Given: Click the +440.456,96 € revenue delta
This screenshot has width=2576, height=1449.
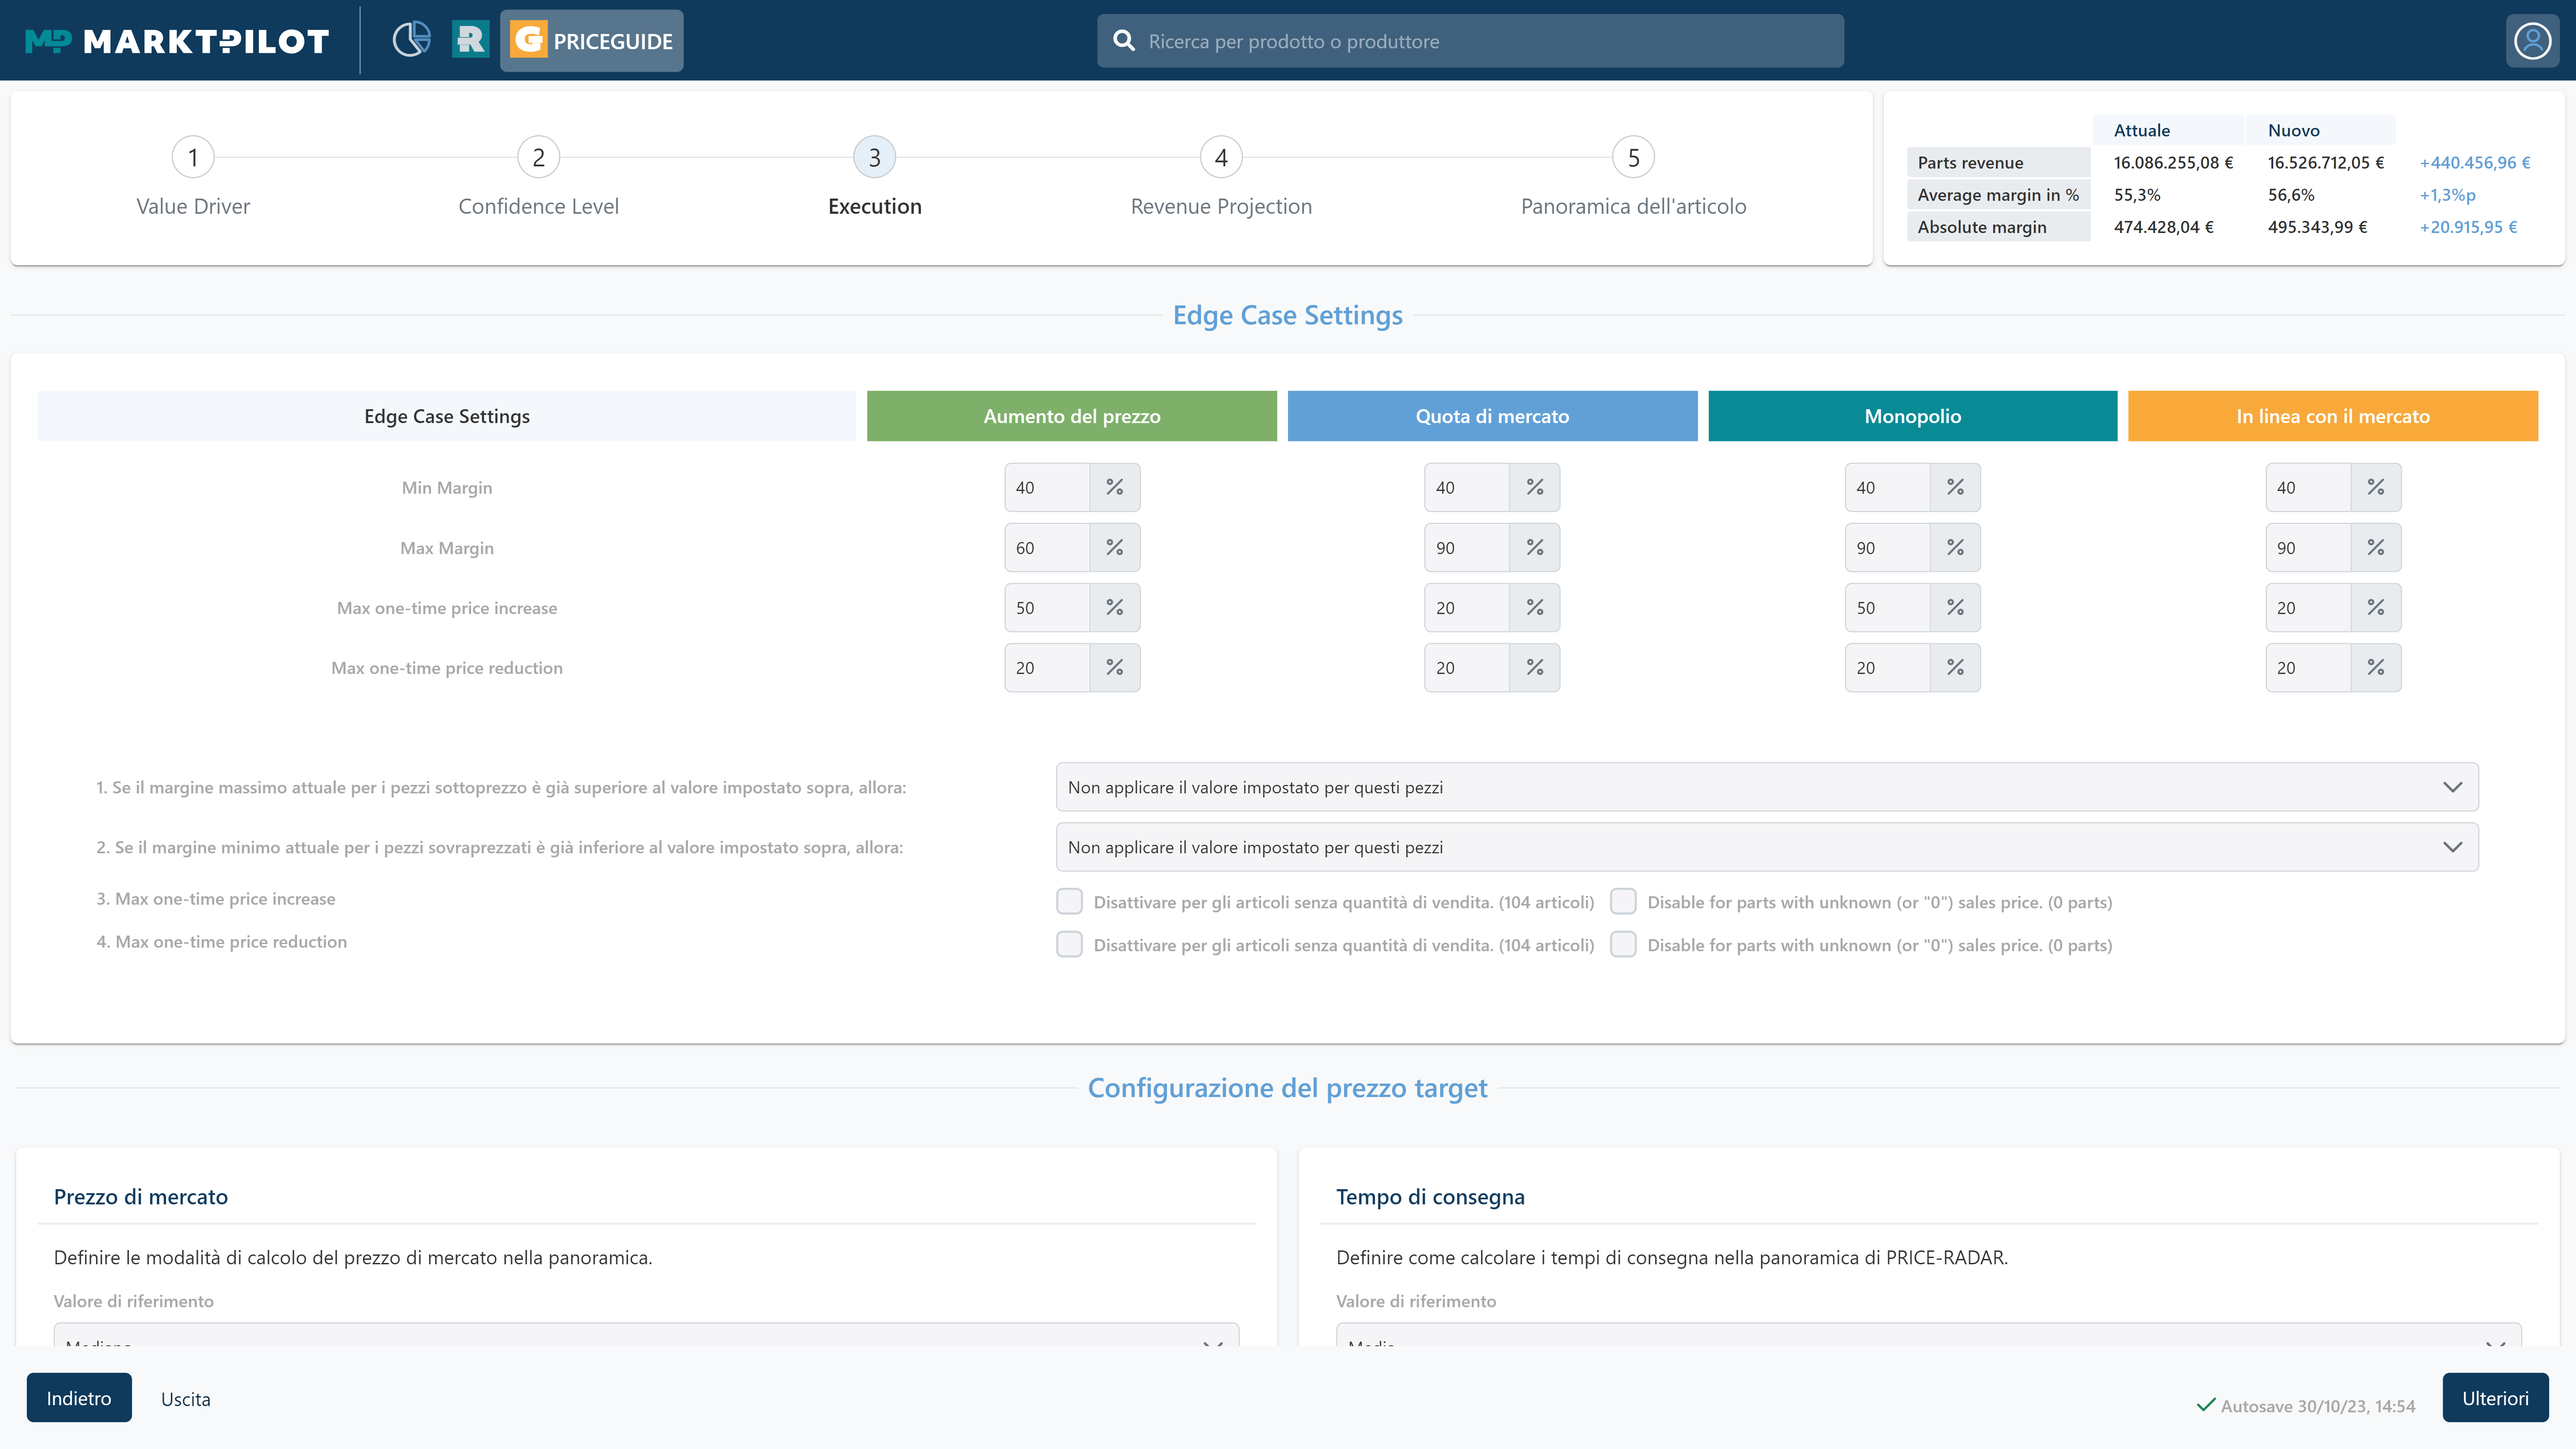Looking at the screenshot, I should point(2474,162).
